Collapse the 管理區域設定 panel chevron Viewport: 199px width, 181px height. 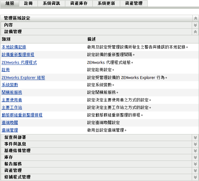pyautogui.click(x=196, y=18)
